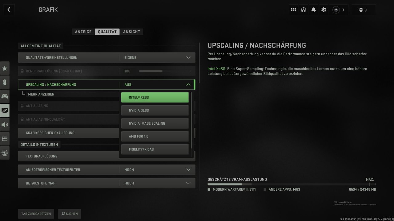Select FidelityFX CAS option
Image resolution: width=394 pixels, height=221 pixels.
[155, 149]
